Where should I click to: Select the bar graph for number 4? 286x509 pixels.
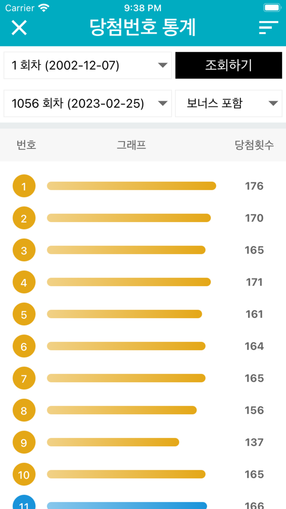tap(129, 282)
